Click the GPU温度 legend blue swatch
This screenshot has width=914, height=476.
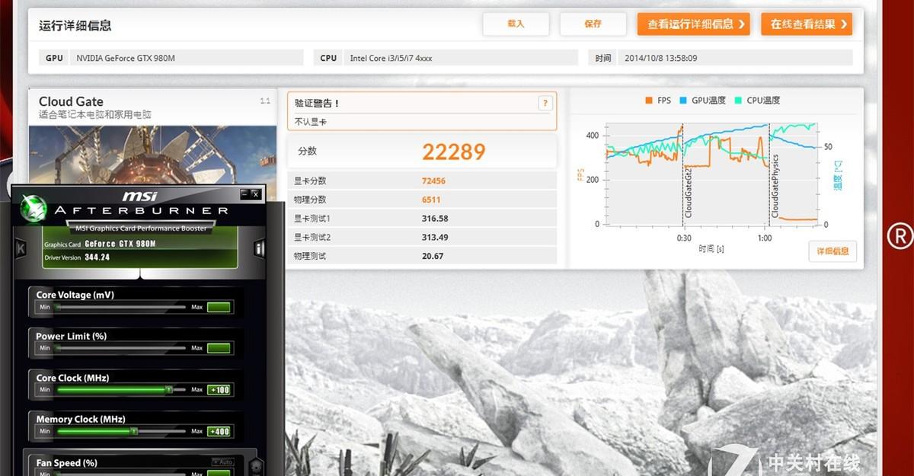[683, 101]
